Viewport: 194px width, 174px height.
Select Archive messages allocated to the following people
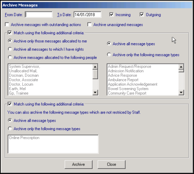tap(10, 57)
